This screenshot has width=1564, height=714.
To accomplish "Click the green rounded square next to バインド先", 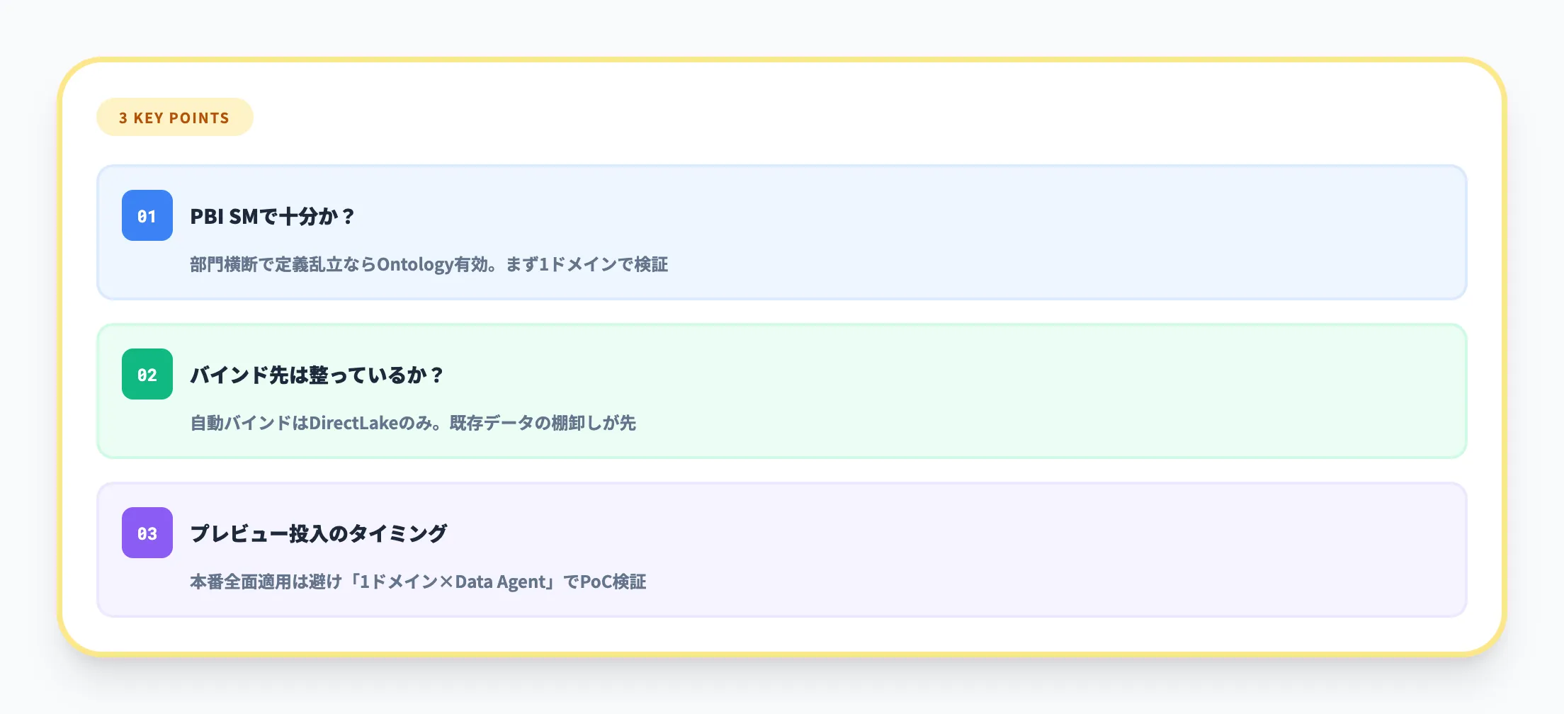I will click(x=148, y=375).
